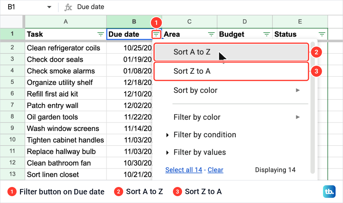Click the Area header cell
Image resolution: width=343 pixels, height=203 pixels.
[x=190, y=34]
